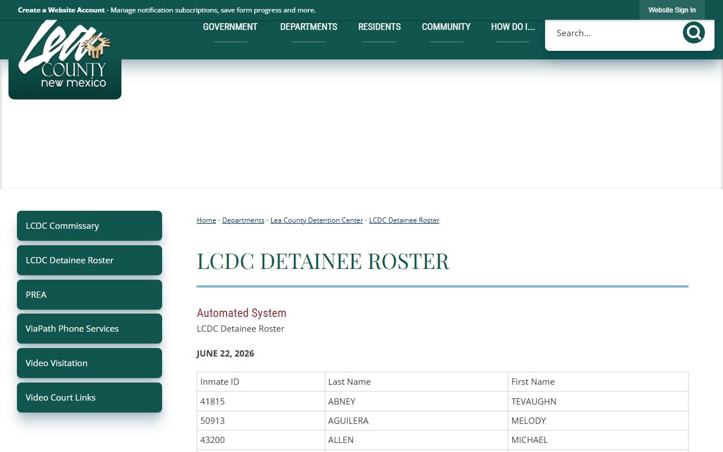Screen dimensions: 723x452
Task: Open the Departments menu
Action: 308,27
